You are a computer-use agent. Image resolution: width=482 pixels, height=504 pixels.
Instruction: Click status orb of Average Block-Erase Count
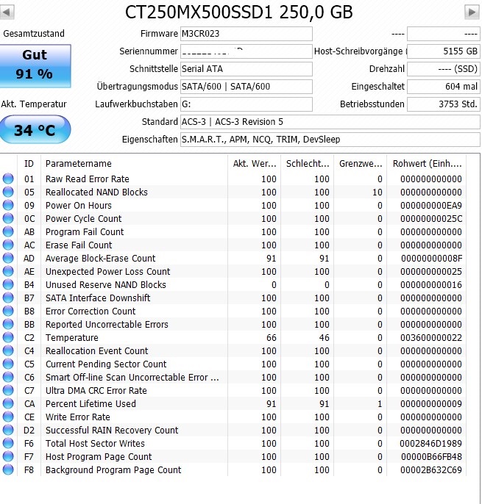click(x=8, y=258)
